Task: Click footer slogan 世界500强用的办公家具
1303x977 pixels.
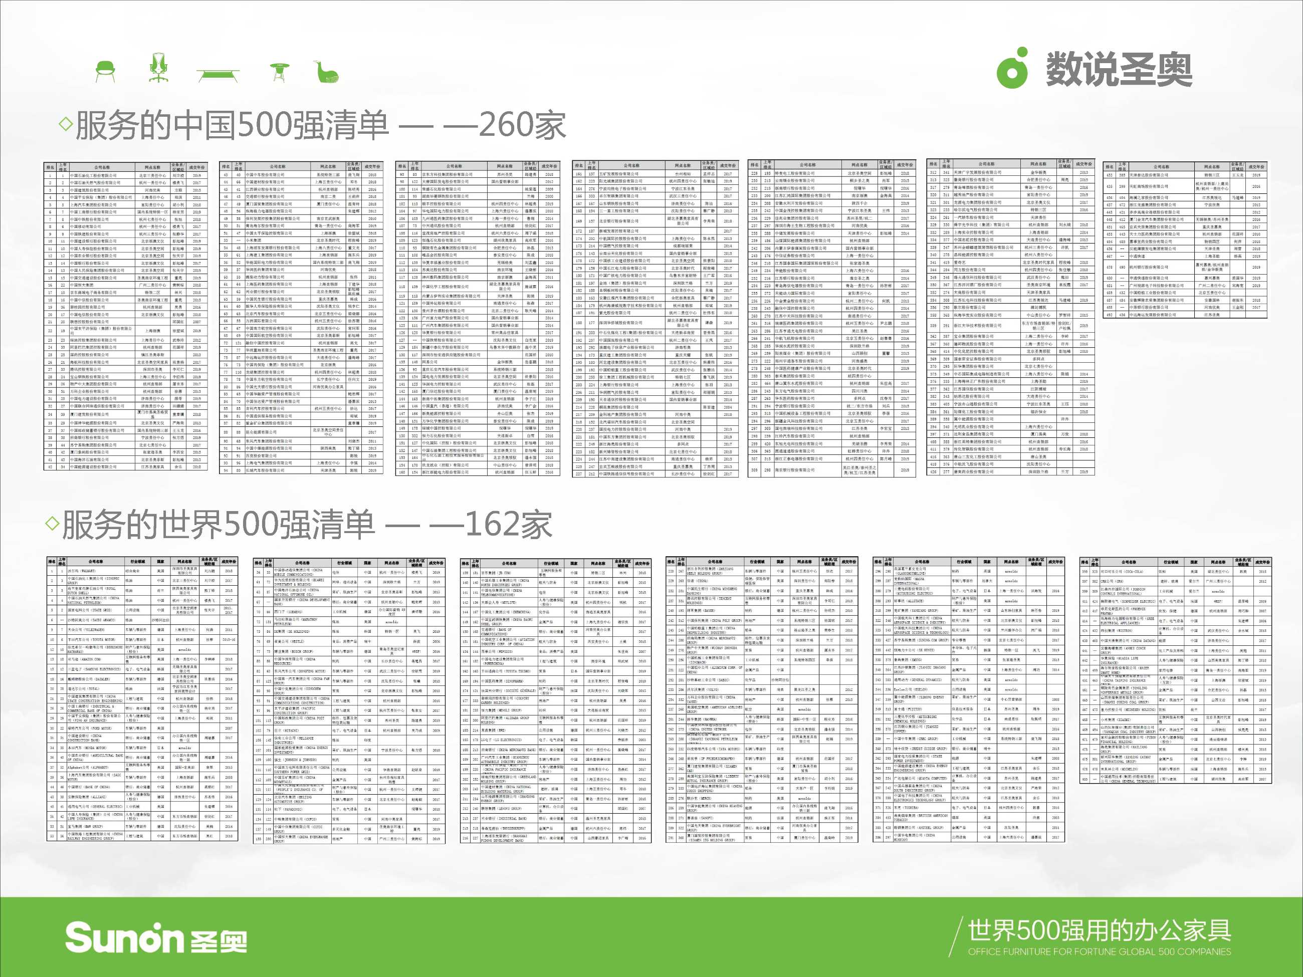Action: pos(1099,930)
